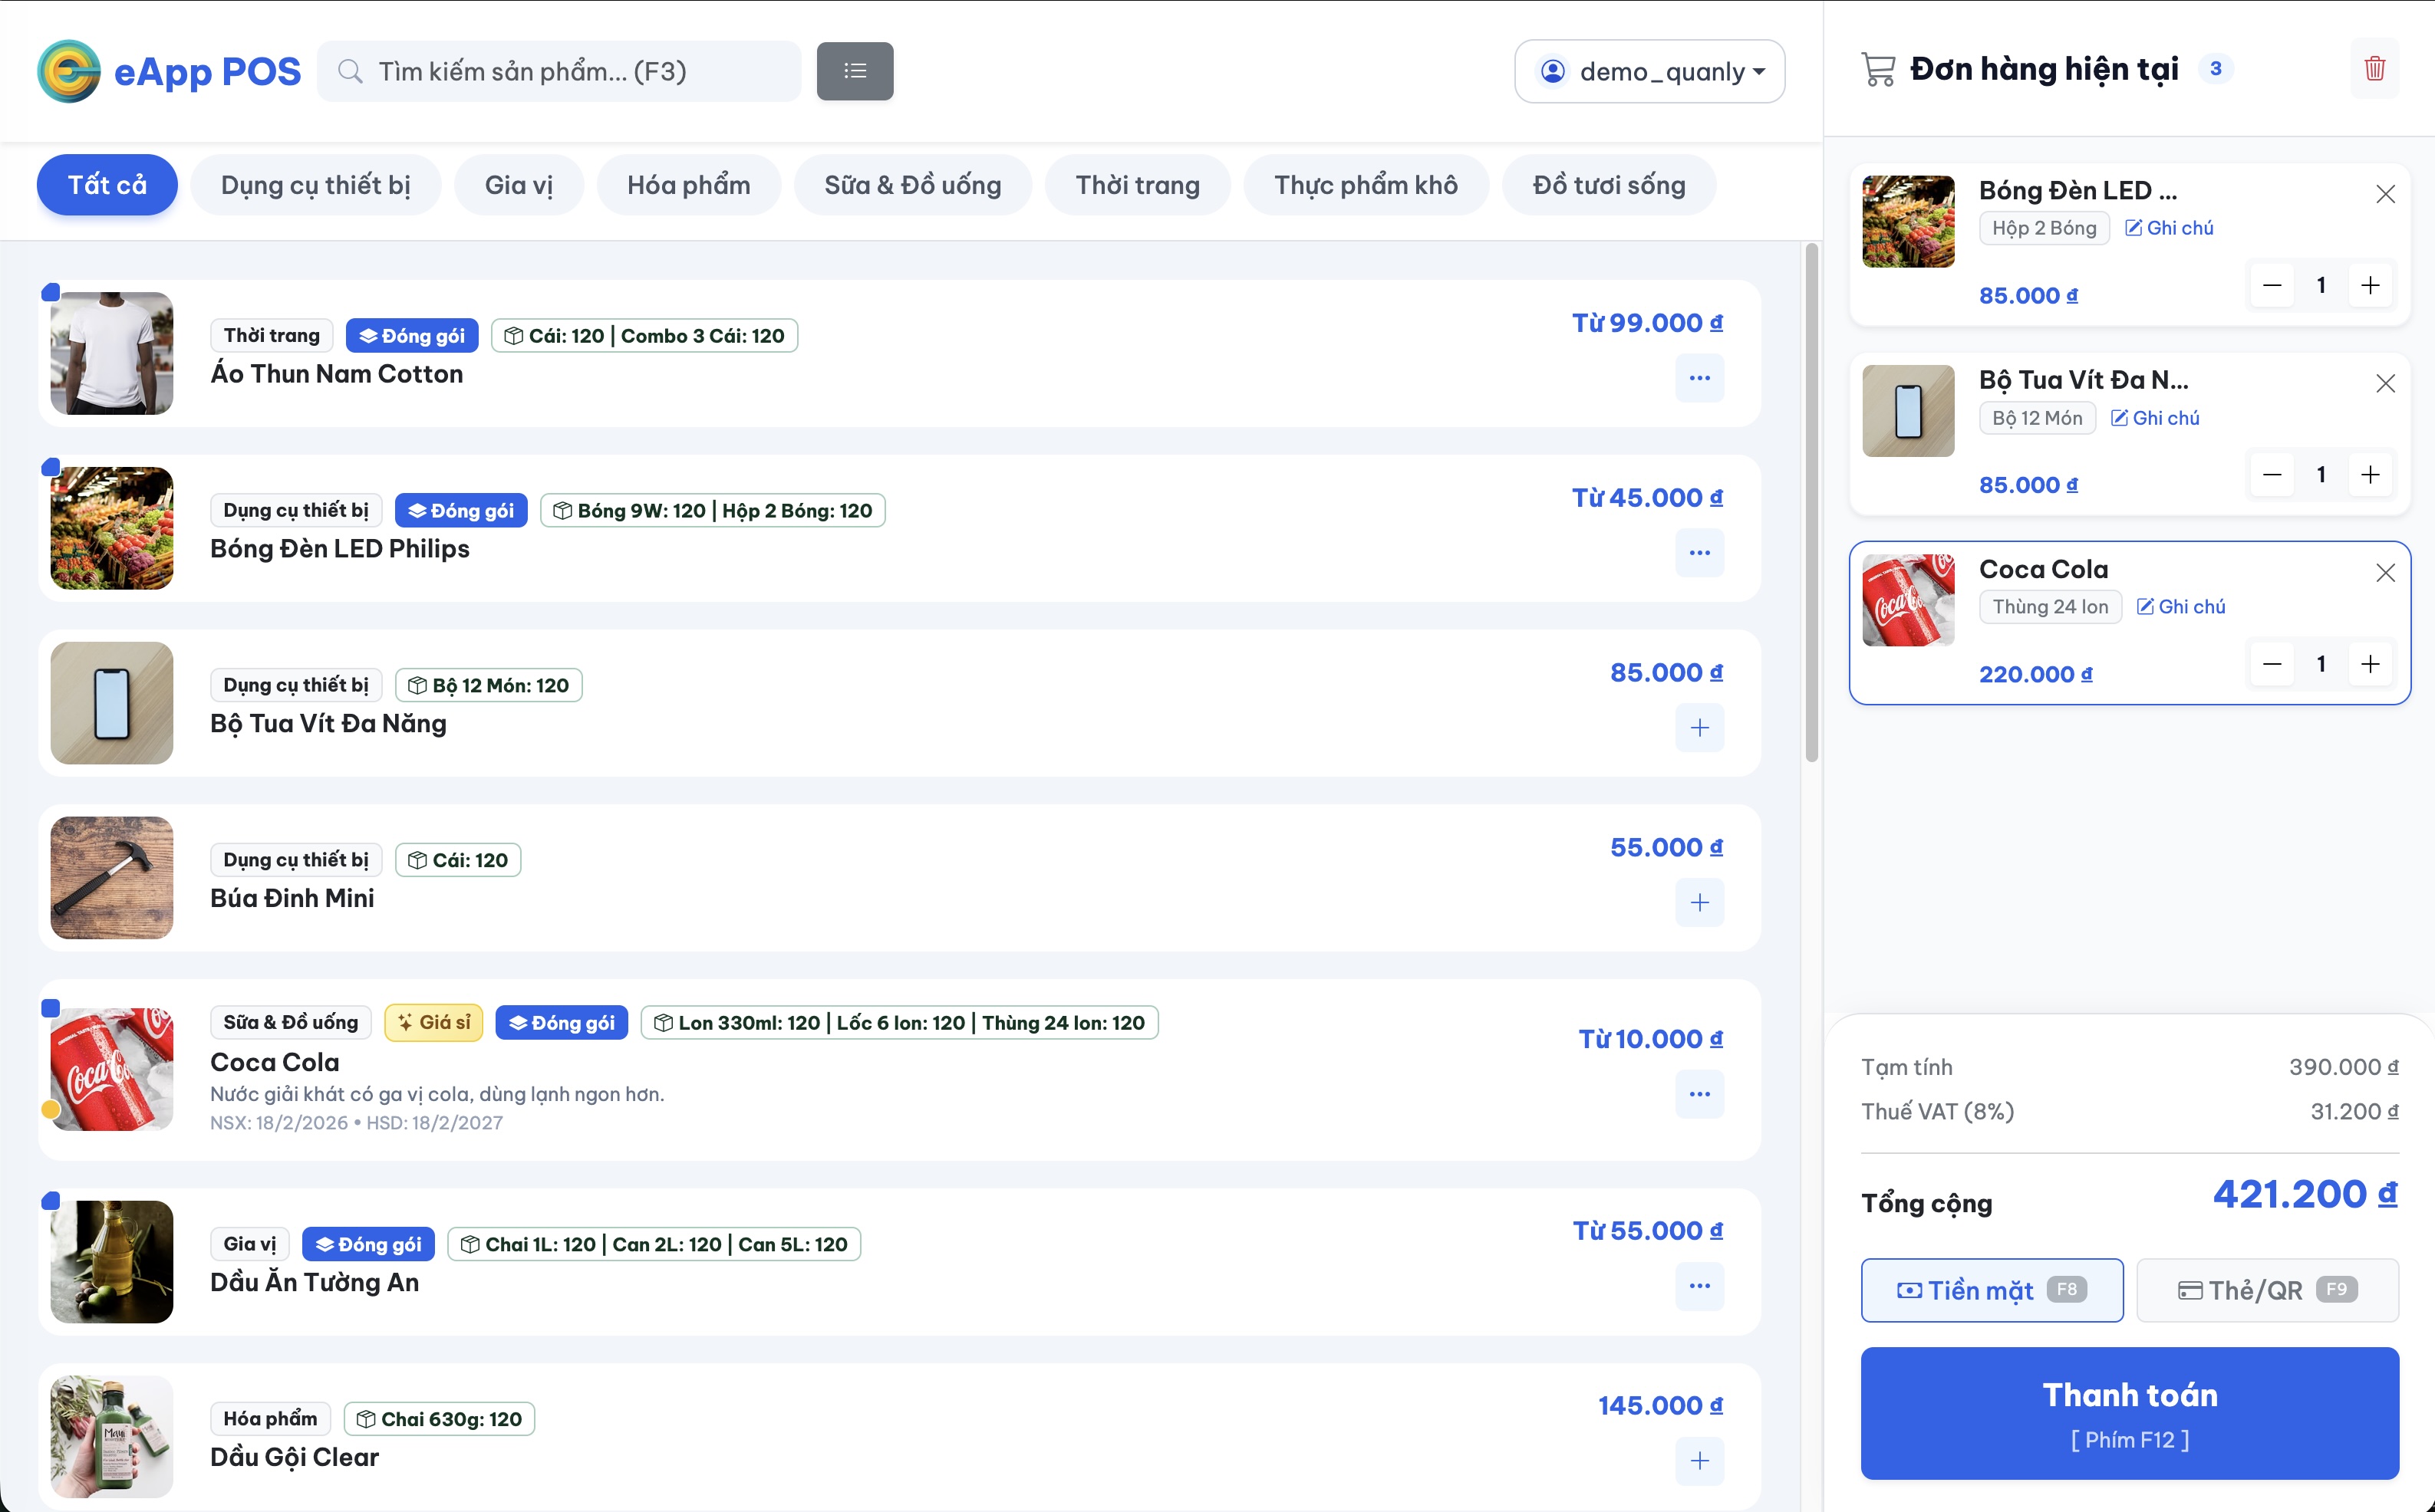The image size is (2435, 1512).
Task: Switch to the Thời trang category
Action: pos(1138,185)
